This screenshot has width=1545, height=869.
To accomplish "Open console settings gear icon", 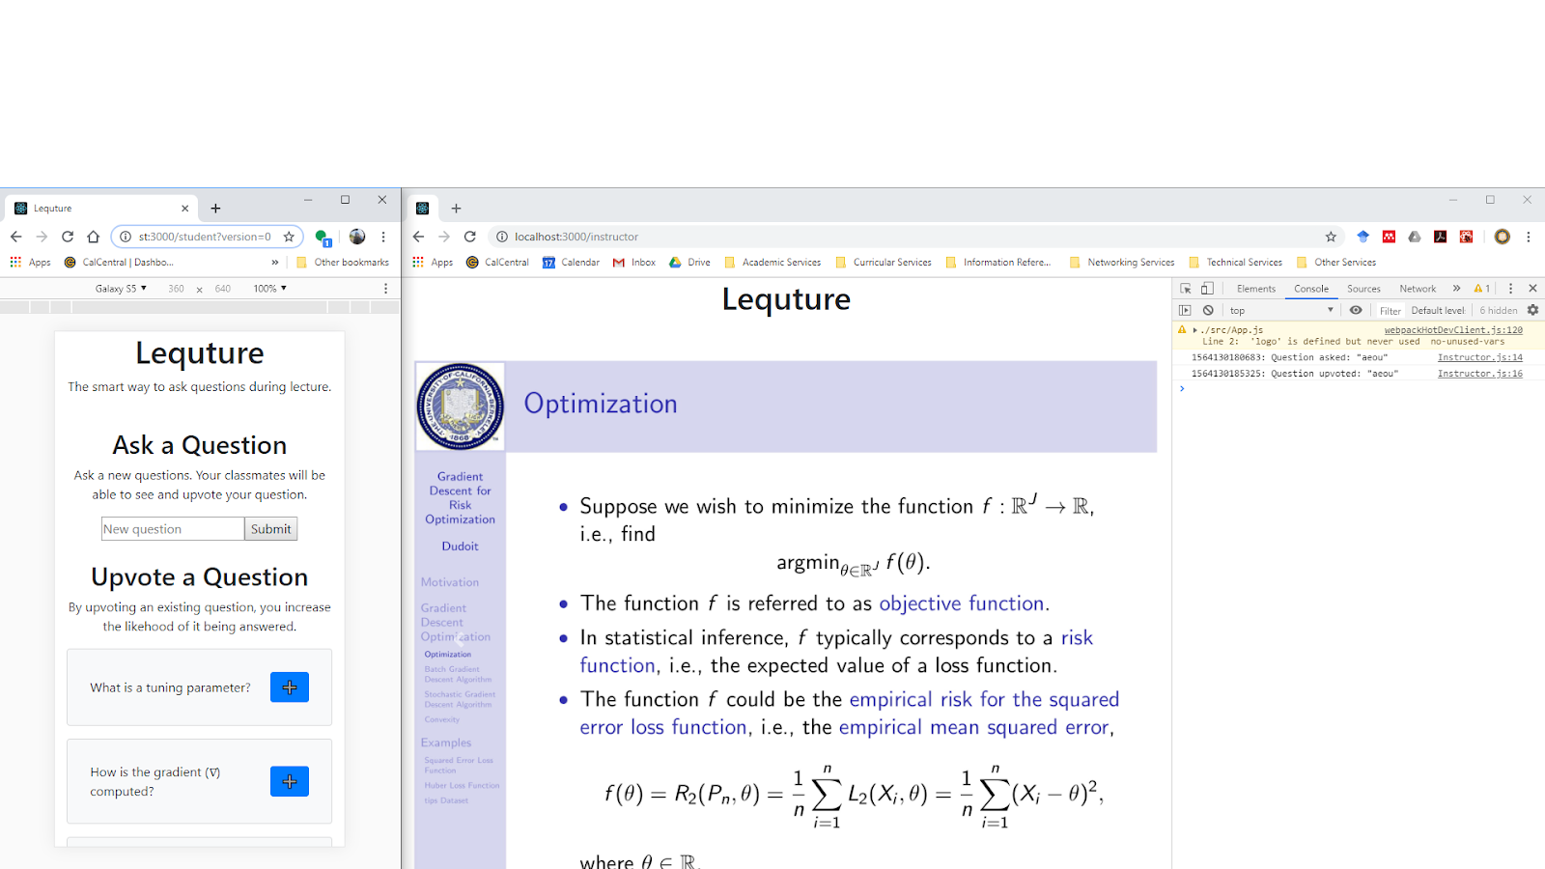I will pos(1532,310).
